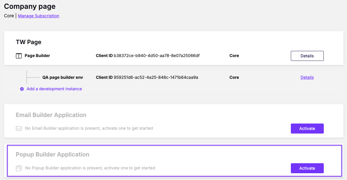Screen dimensions: 347x180
Task: Click the Core plan label in Page Builder row
Action: (x=234, y=56)
